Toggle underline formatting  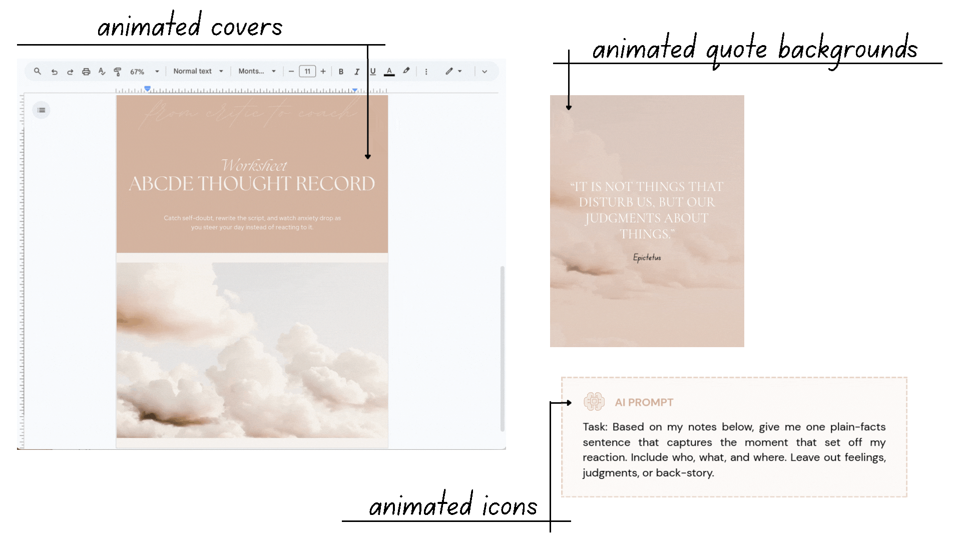(x=373, y=71)
